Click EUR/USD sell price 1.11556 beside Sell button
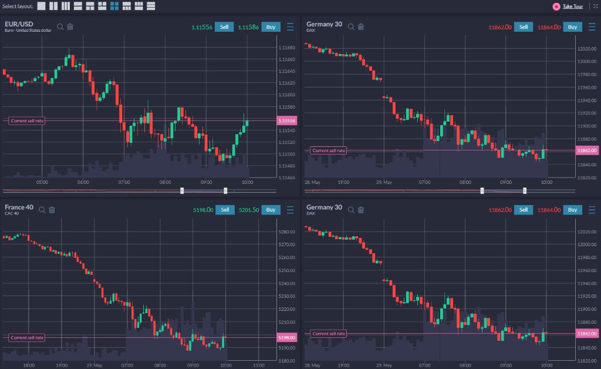601x369 pixels. tap(202, 27)
